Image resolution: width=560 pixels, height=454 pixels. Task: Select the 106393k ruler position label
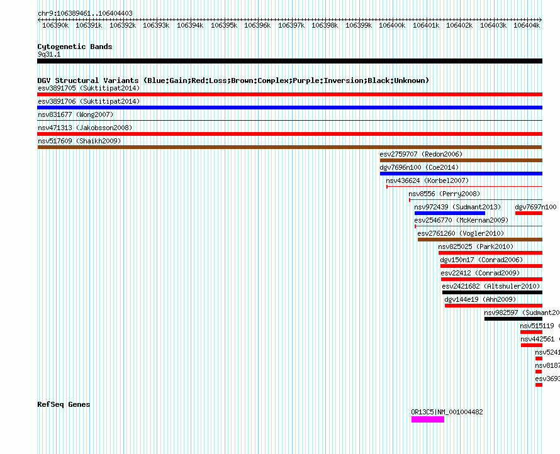pyautogui.click(x=156, y=25)
